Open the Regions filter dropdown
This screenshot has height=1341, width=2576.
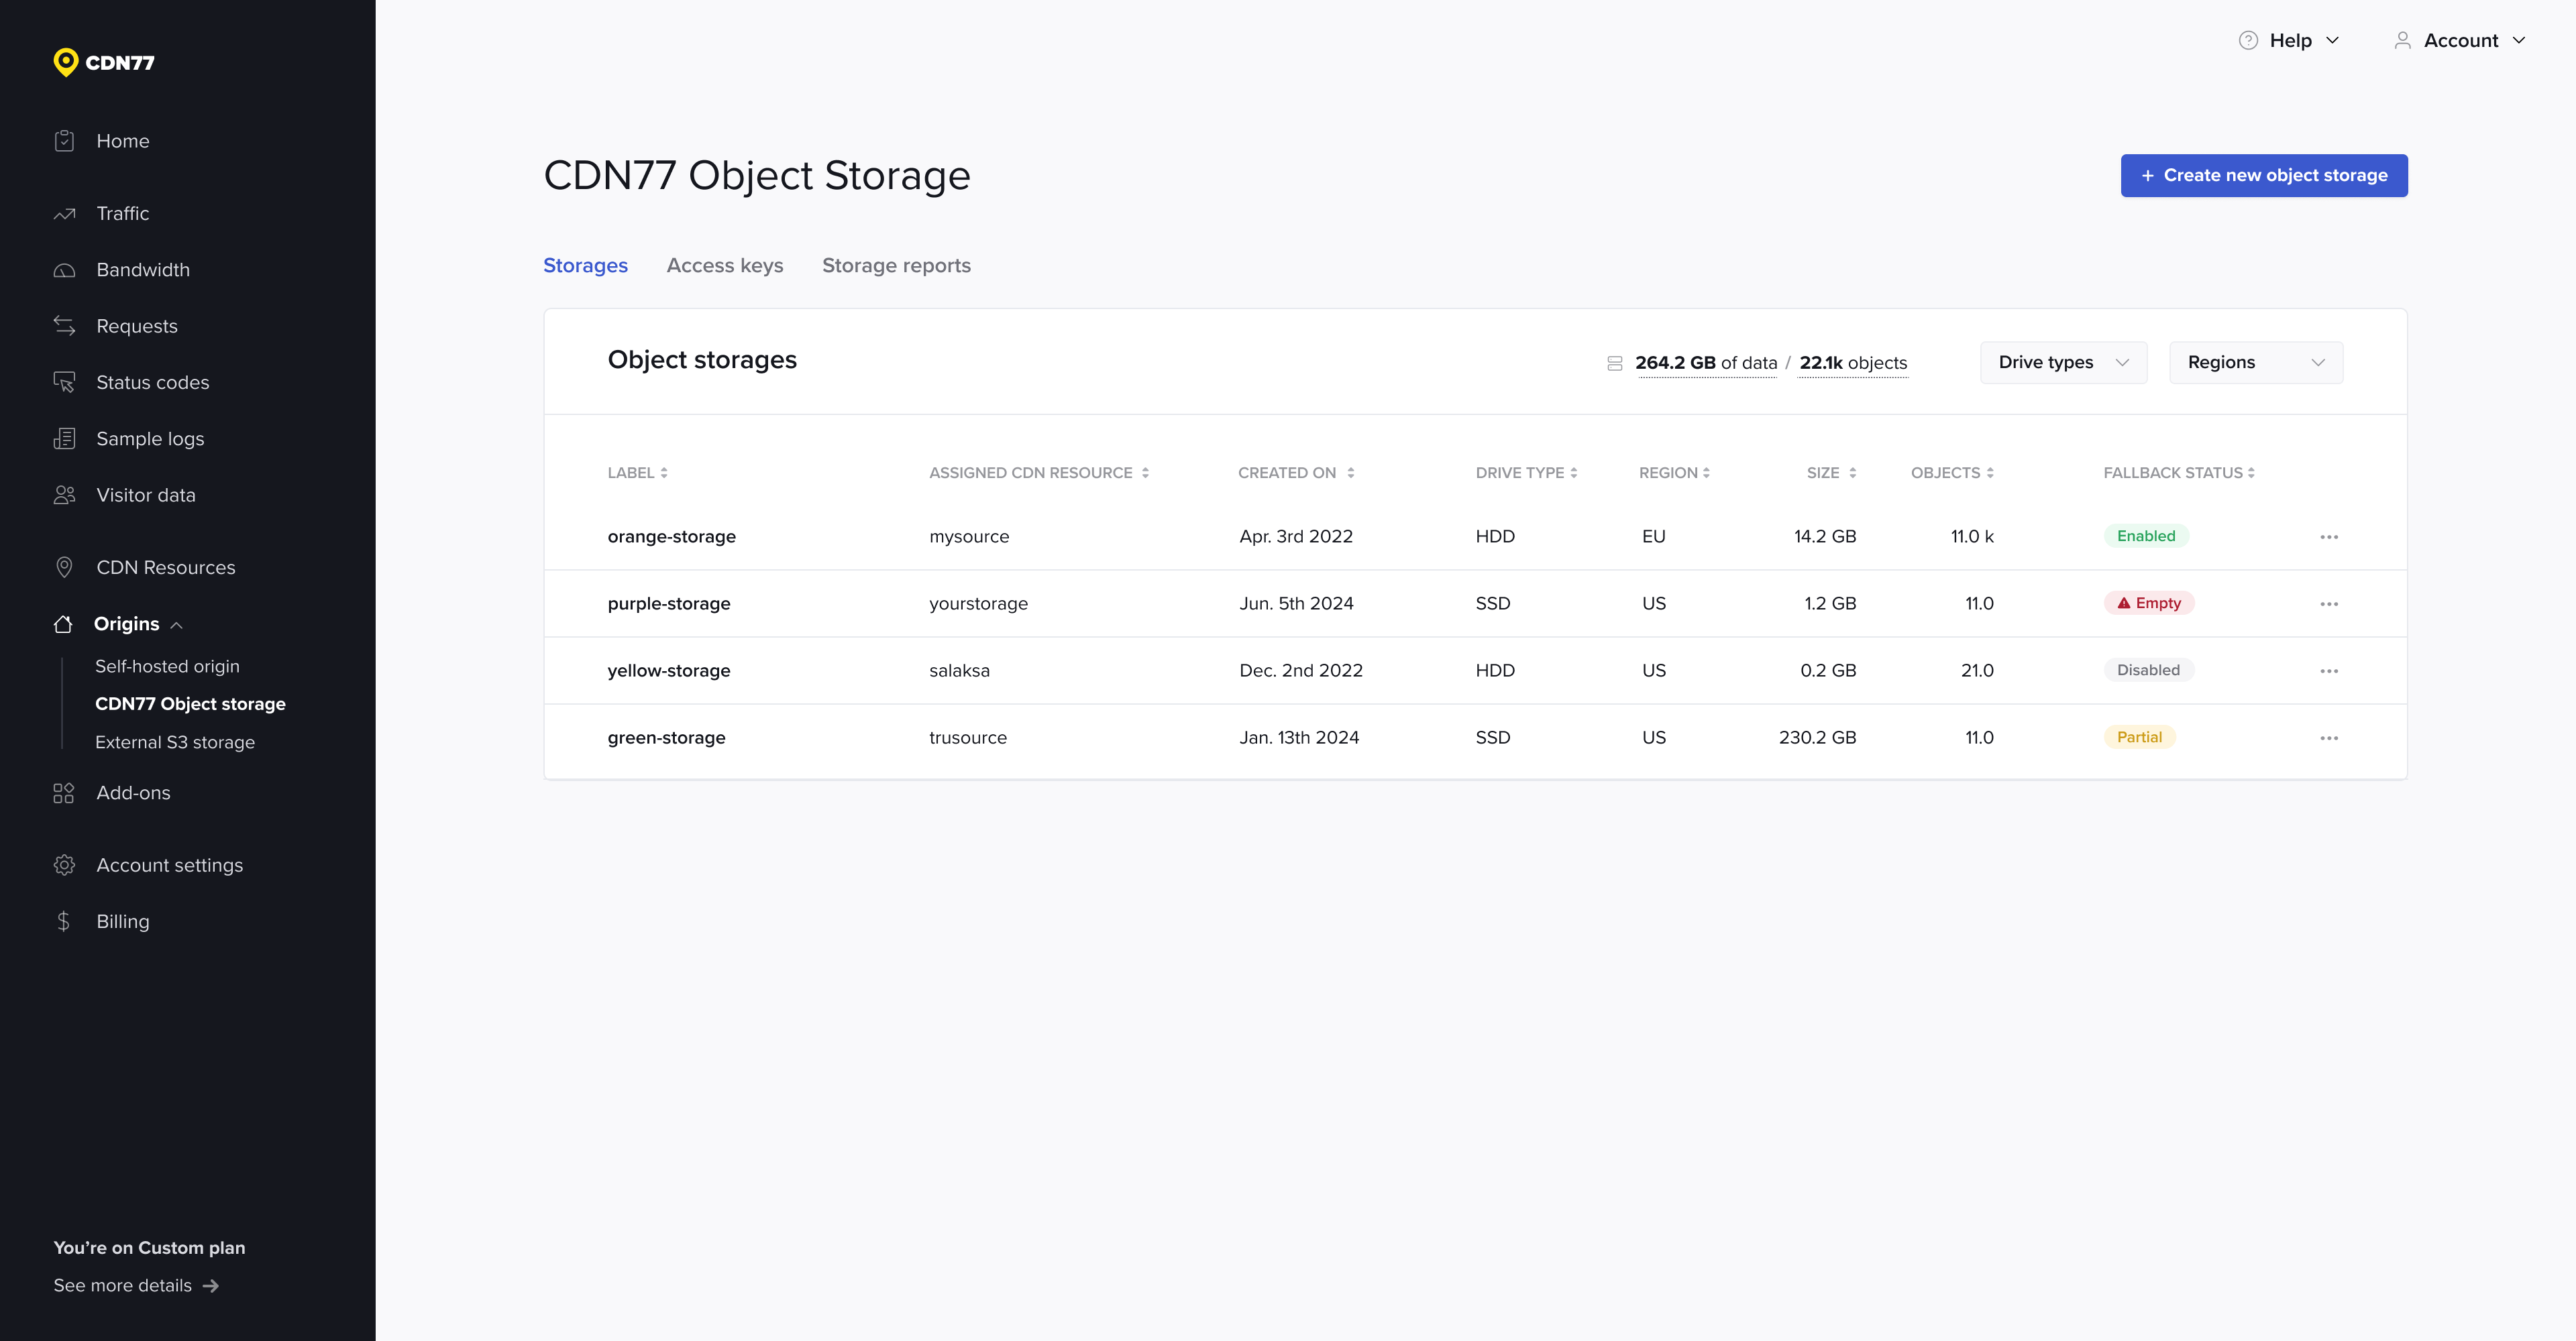click(2255, 361)
